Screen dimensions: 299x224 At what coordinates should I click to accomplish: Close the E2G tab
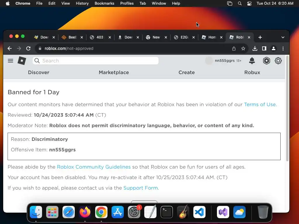[x=194, y=37]
